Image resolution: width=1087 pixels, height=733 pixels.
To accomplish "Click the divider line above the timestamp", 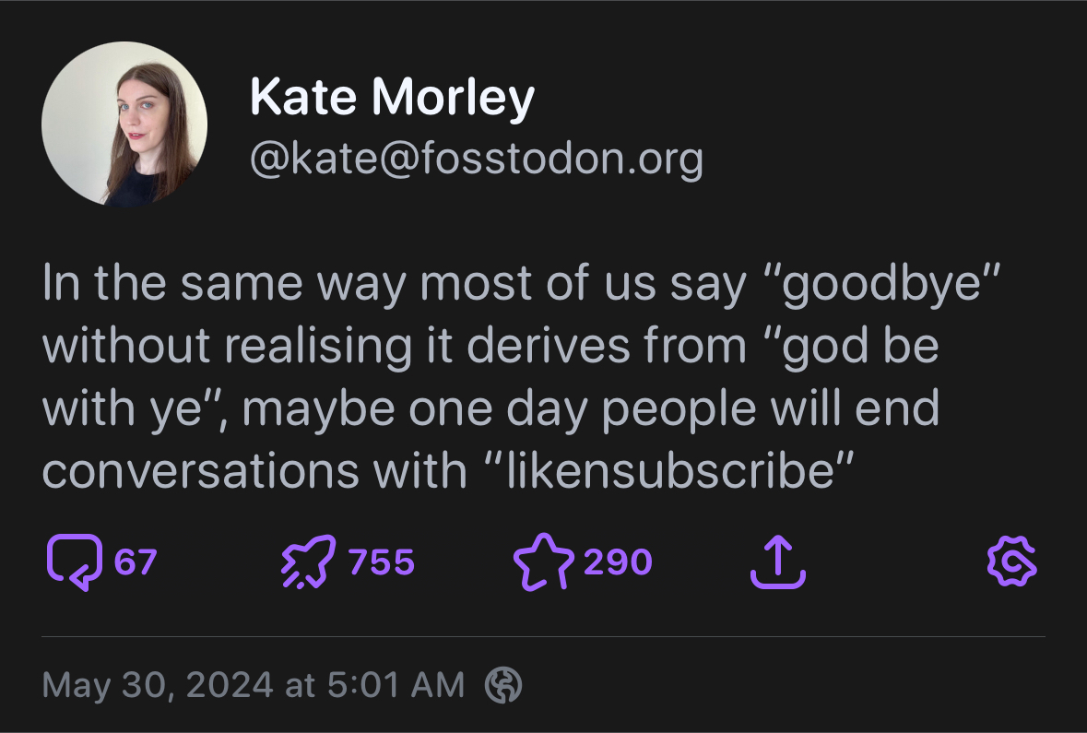I will [544, 636].
